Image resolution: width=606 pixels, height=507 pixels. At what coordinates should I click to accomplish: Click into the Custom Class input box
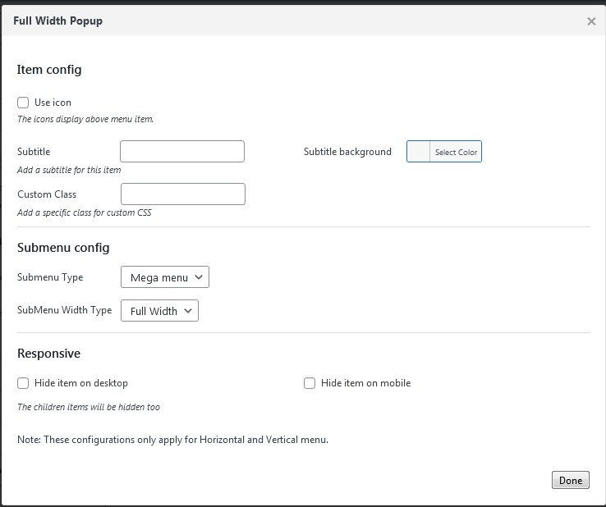click(182, 194)
